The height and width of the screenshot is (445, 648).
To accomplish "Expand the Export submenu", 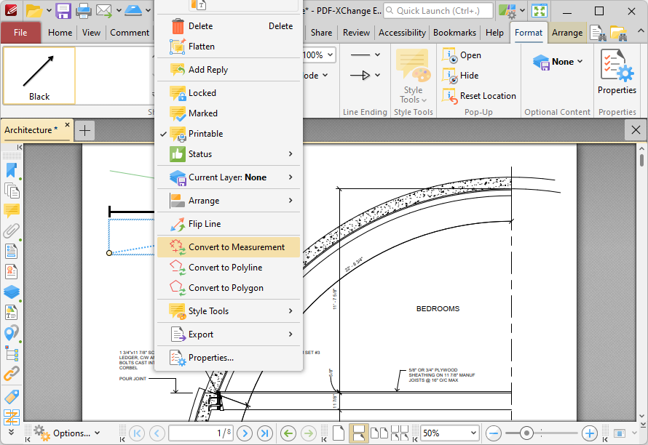I will [x=228, y=334].
